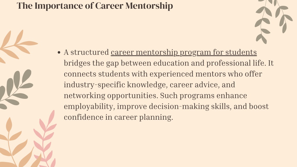
Task: Click the word Mentorship in the heading
Action: pos(149,6)
